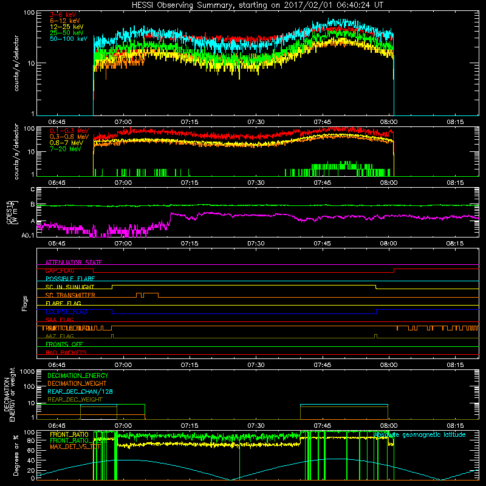Click 08:00 tick under the MeV count panel
486x486 pixels.
click(x=389, y=183)
